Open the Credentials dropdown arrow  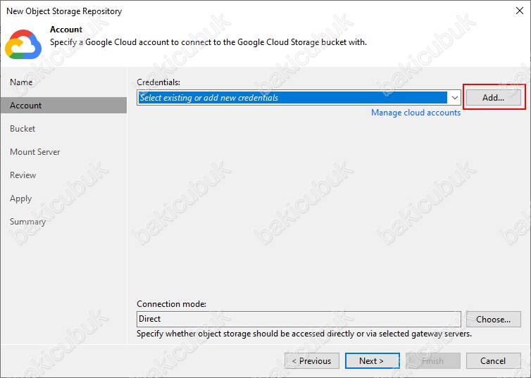tap(454, 98)
